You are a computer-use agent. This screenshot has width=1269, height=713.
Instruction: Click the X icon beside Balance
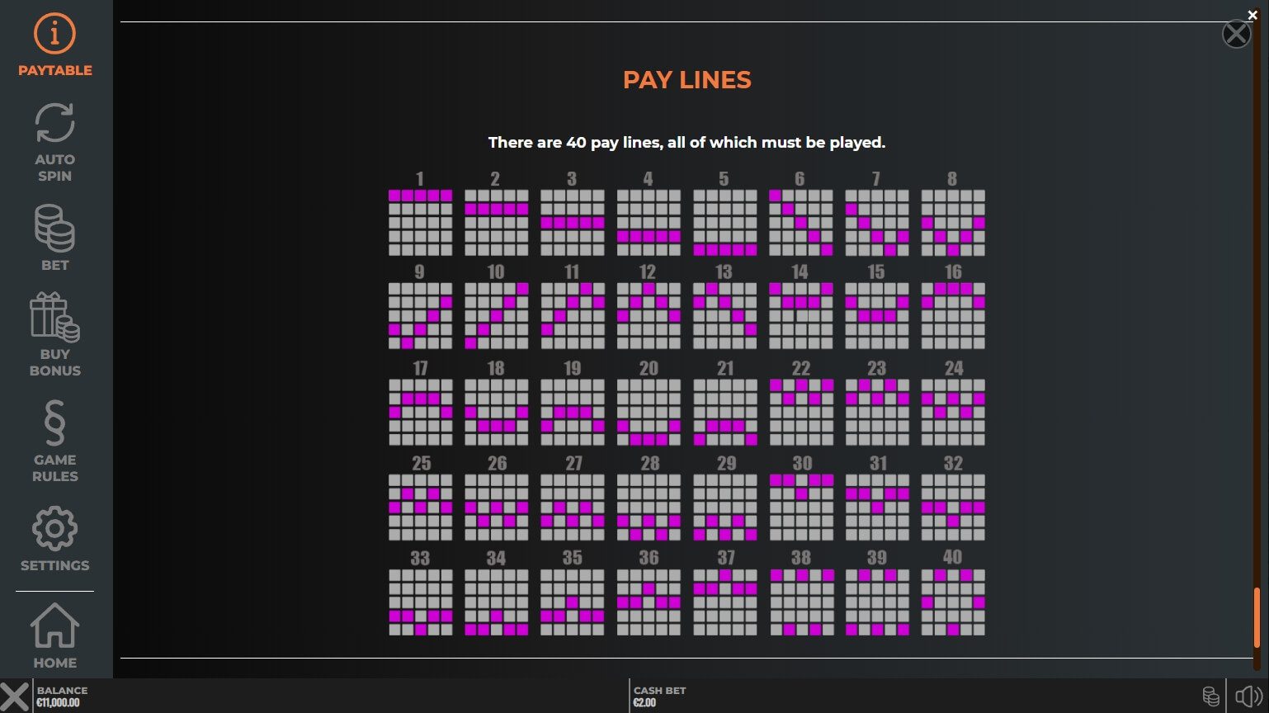click(x=14, y=696)
